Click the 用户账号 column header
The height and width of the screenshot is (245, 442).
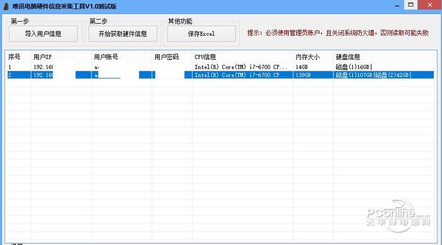[x=105, y=57]
